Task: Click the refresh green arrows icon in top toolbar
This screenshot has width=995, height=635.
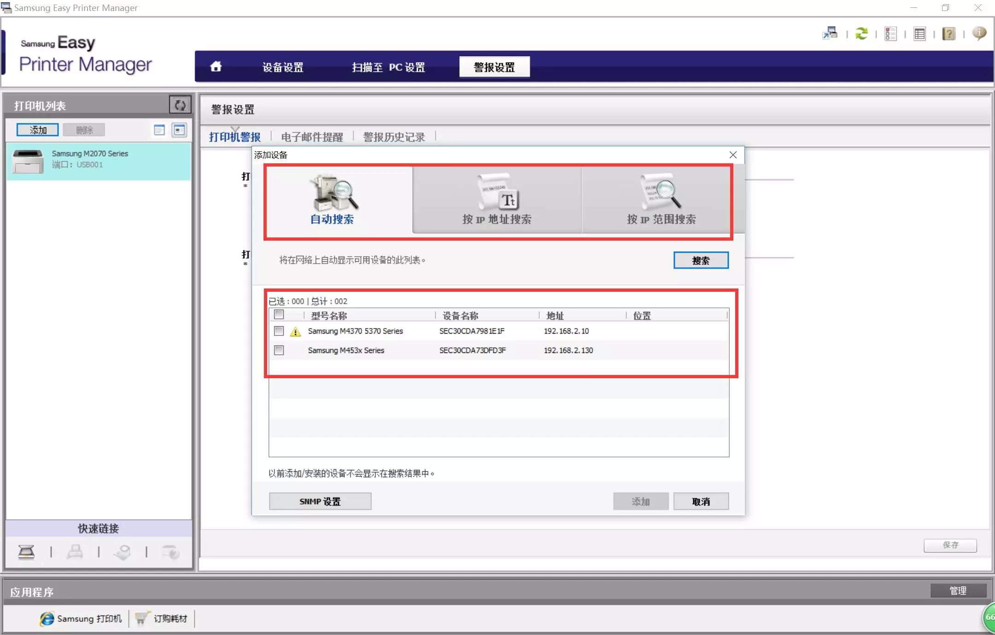Action: [x=861, y=34]
